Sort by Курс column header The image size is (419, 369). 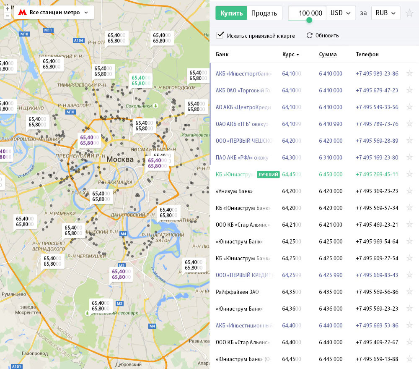point(290,55)
